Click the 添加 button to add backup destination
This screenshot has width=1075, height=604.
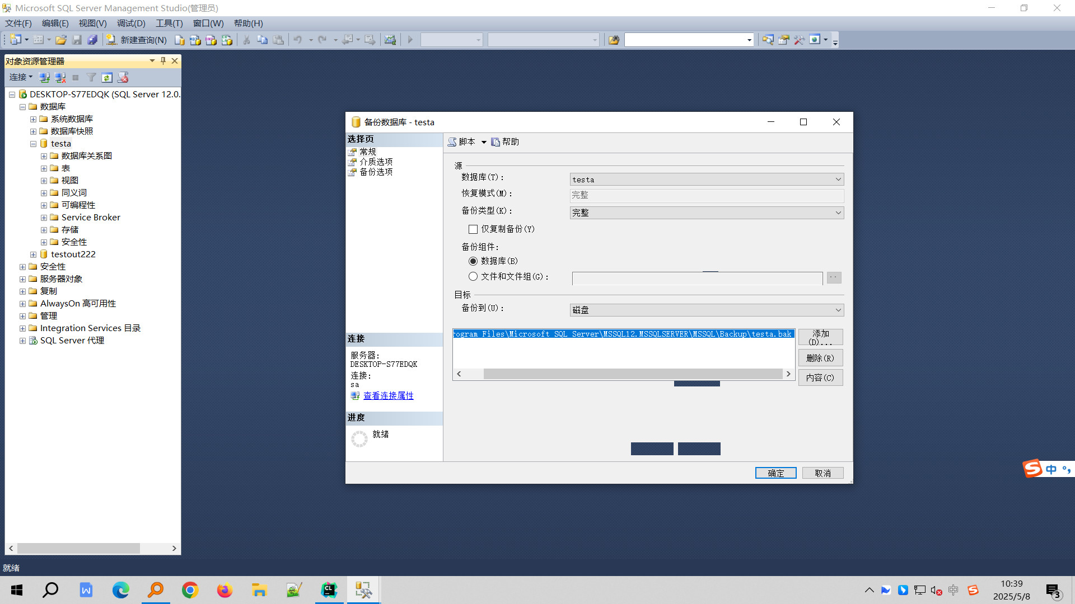pos(820,337)
